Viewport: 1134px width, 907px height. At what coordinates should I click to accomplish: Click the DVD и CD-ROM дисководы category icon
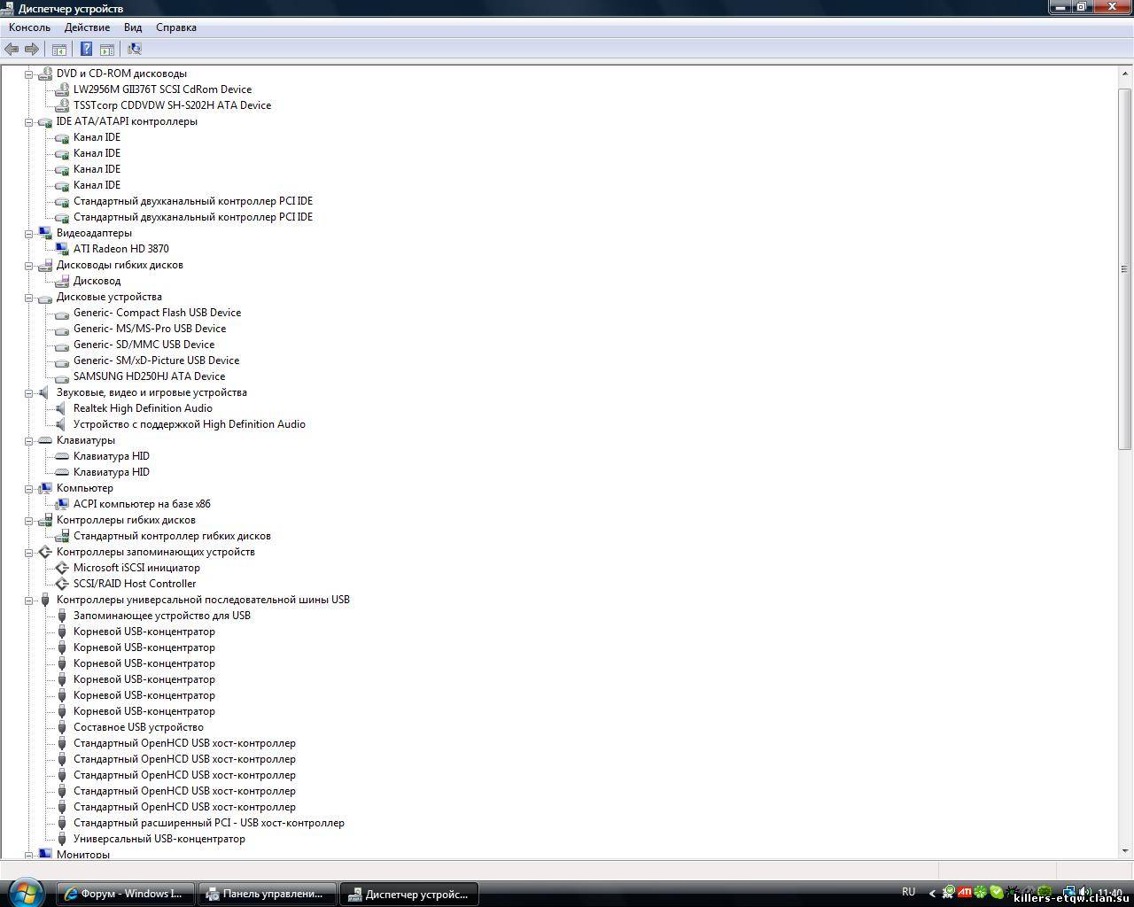(x=45, y=74)
